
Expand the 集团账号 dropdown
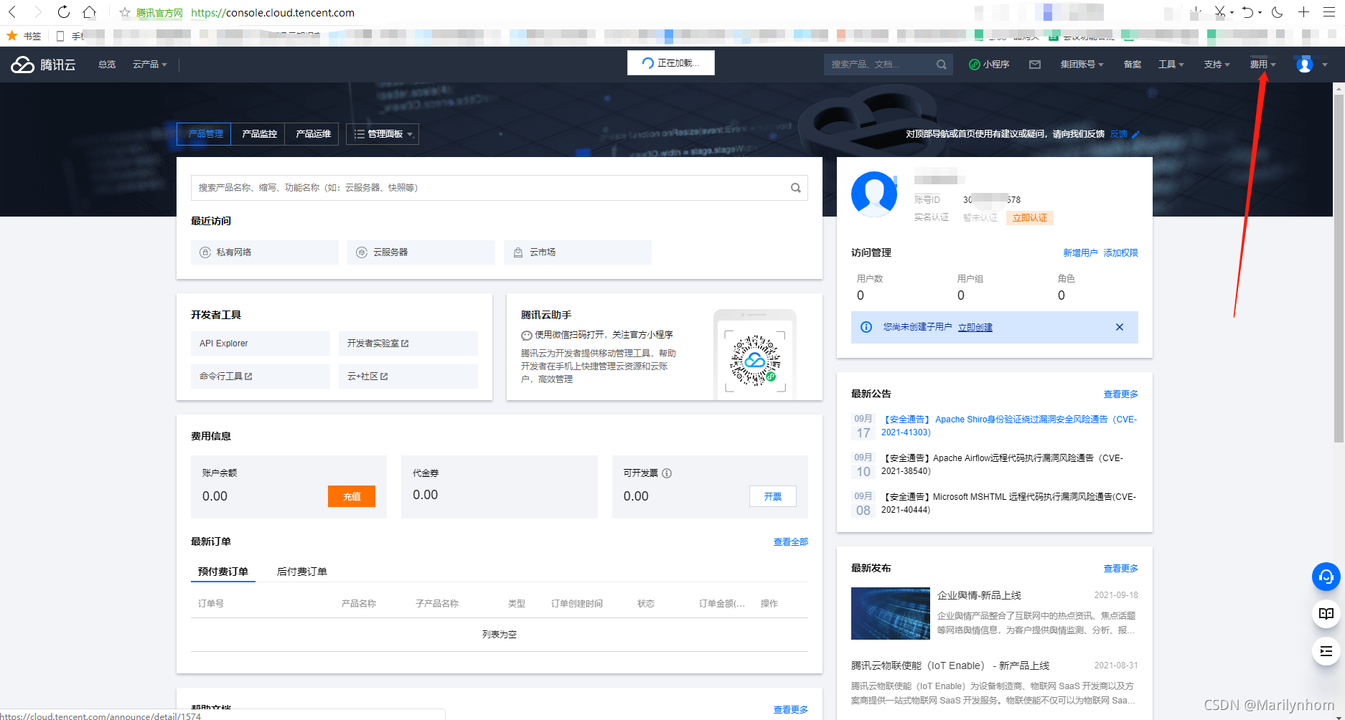pyautogui.click(x=1082, y=65)
